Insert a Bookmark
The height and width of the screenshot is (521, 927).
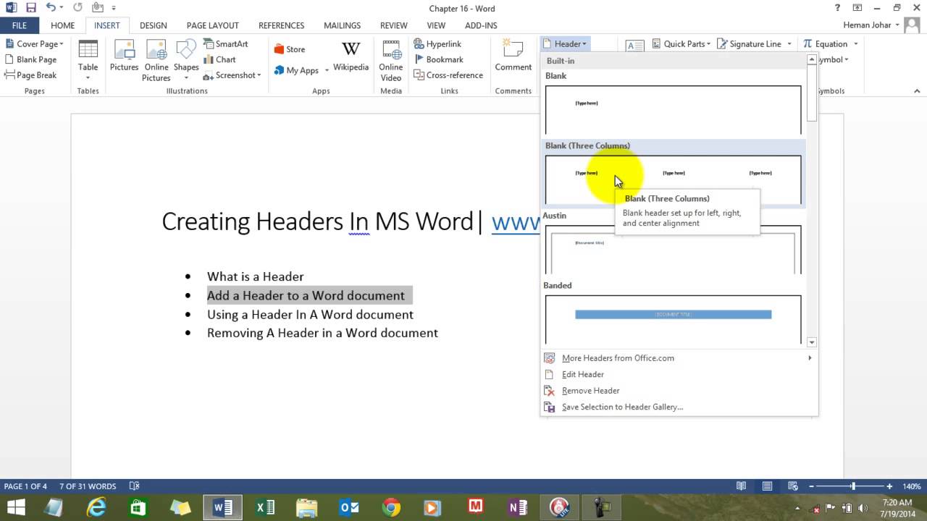point(438,60)
